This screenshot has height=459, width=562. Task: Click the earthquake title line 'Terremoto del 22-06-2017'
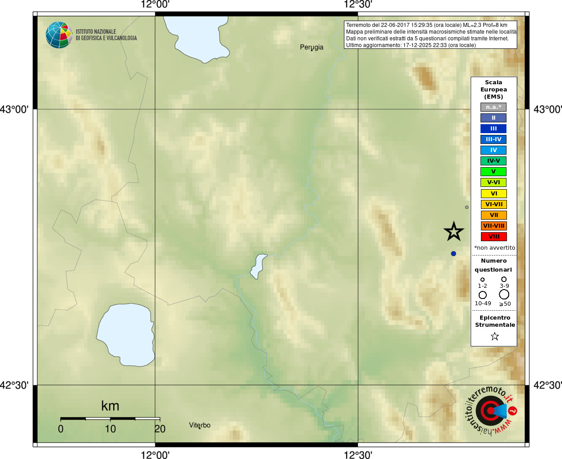click(x=426, y=25)
